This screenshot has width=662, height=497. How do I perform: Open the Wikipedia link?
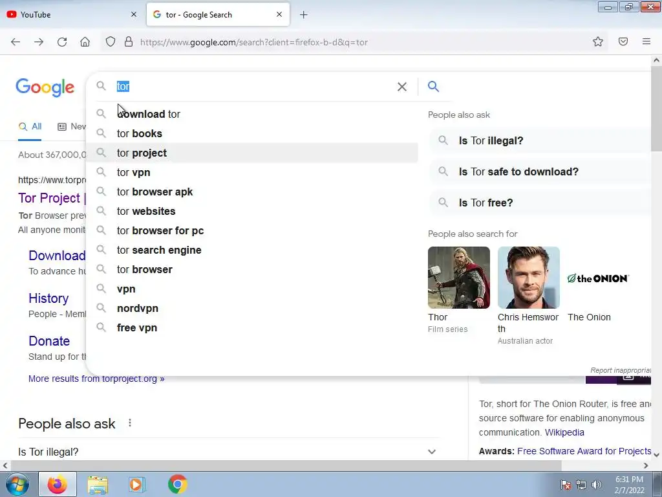(x=564, y=432)
